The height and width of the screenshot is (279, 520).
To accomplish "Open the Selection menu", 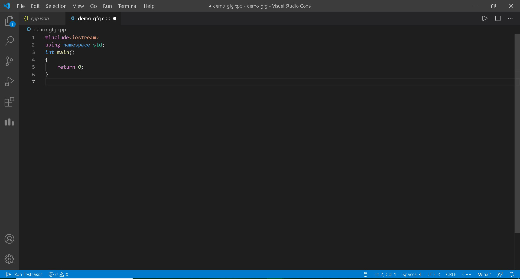I will pyautogui.click(x=56, y=6).
